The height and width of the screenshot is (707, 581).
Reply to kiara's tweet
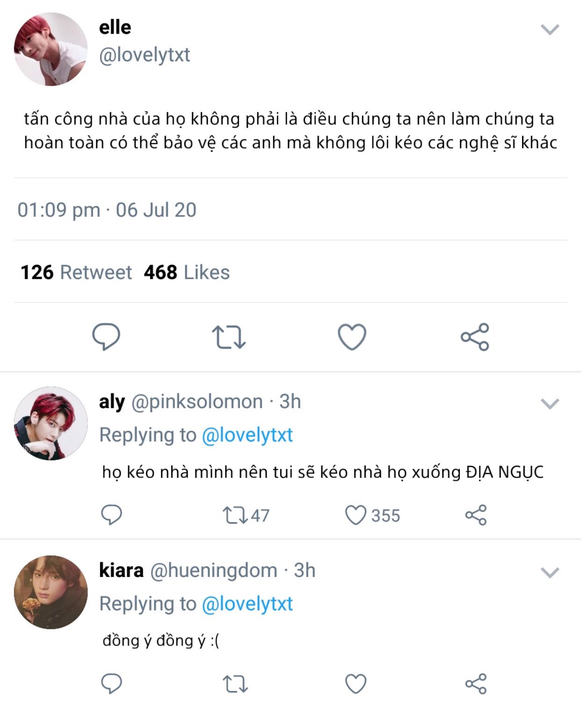(x=111, y=684)
